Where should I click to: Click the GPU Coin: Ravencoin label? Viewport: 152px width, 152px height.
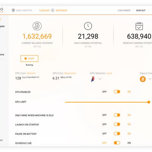64,73
